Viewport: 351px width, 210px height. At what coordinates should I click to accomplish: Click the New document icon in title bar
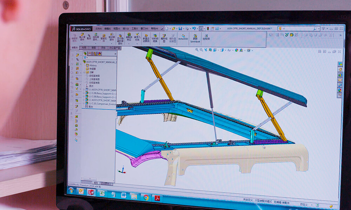pyautogui.click(x=167, y=29)
